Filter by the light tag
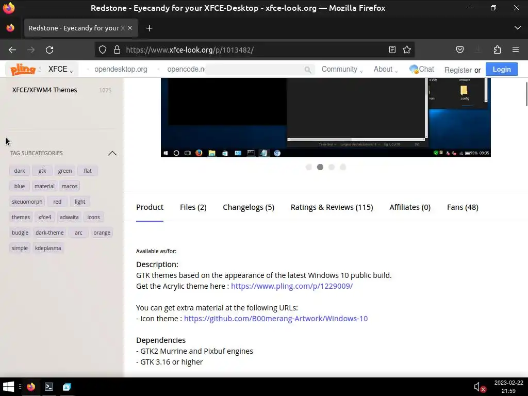This screenshot has width=528, height=396. [80, 202]
